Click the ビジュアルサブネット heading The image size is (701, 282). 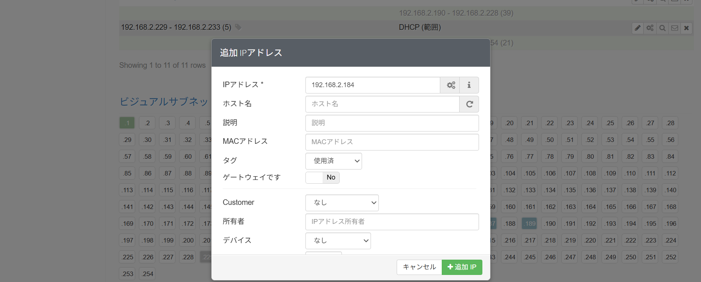(164, 101)
